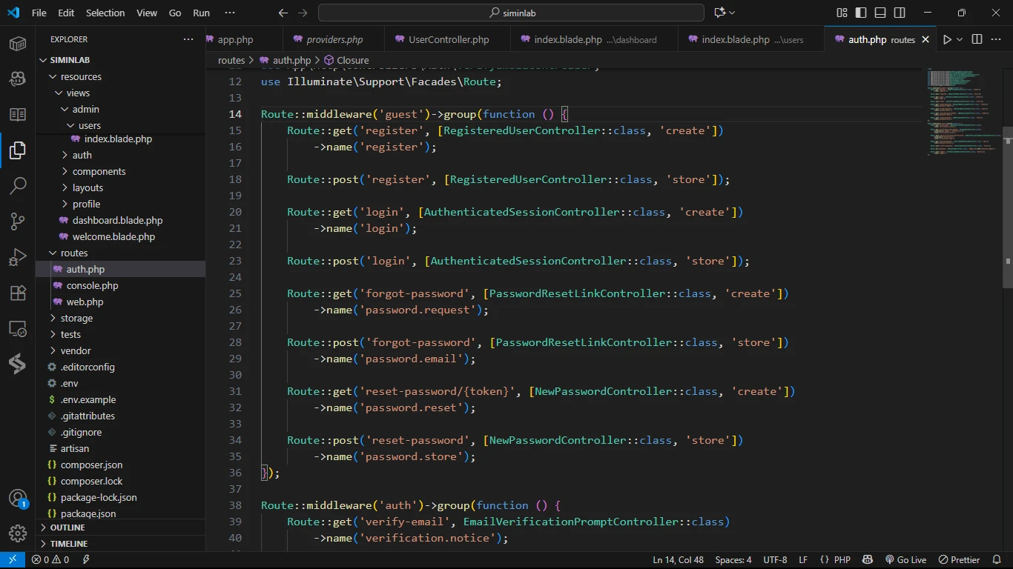Open the Search view in activity bar
This screenshot has width=1013, height=569.
click(18, 186)
